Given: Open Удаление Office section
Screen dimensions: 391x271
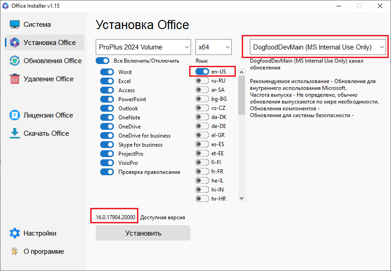Looking at the screenshot, I should 44,79.
